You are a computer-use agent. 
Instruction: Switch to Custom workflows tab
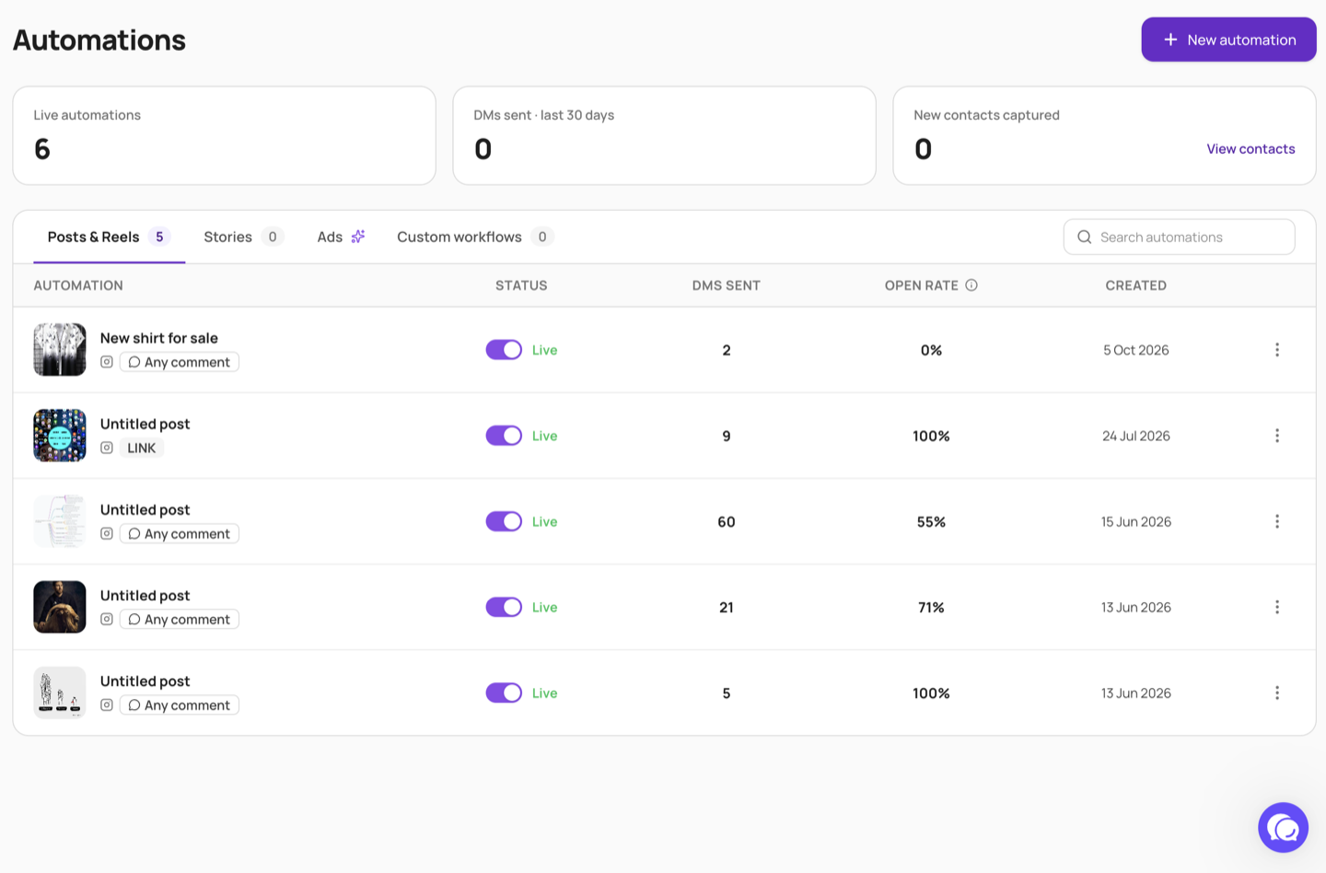click(474, 237)
